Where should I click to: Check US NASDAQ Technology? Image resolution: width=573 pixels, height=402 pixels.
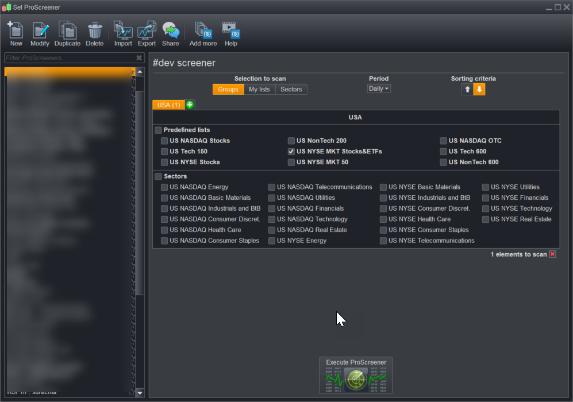point(271,219)
